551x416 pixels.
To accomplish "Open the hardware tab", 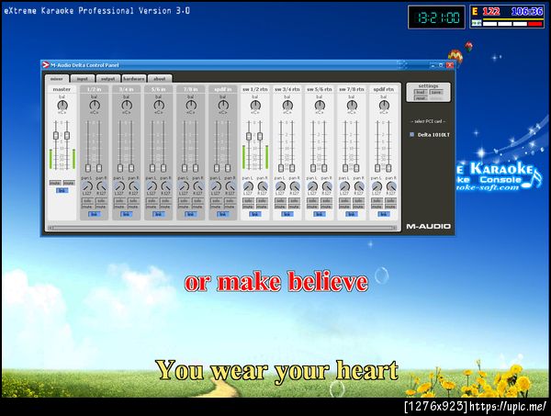I will pos(134,79).
